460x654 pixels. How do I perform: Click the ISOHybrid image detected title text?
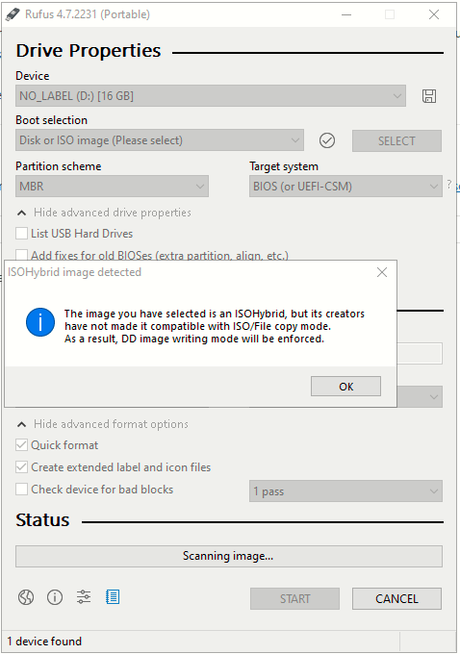coord(75,272)
